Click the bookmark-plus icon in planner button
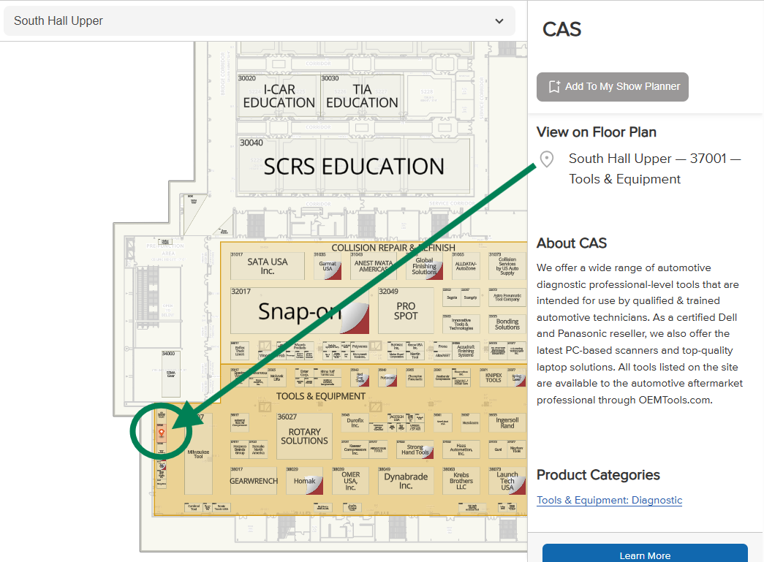 coord(554,87)
